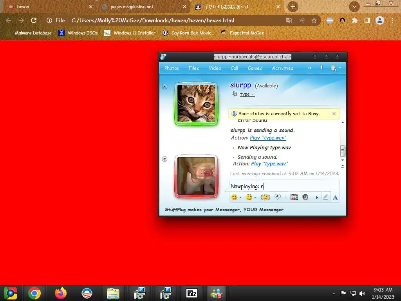Click the info icon in Busy status notice
The image size is (401, 301).
point(234,113)
